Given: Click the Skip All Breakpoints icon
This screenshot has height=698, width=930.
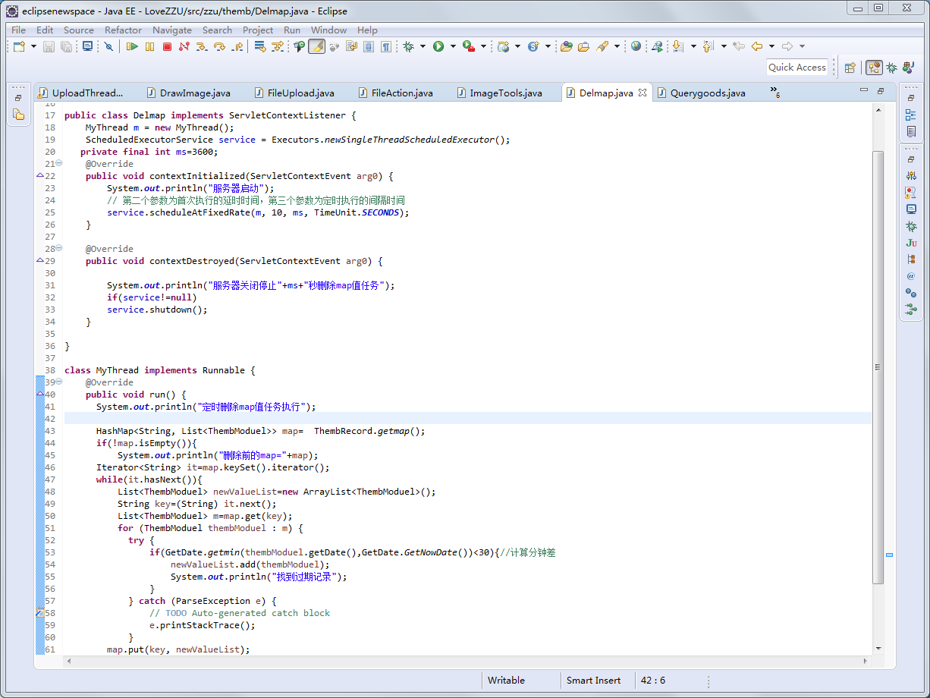Looking at the screenshot, I should pos(108,47).
